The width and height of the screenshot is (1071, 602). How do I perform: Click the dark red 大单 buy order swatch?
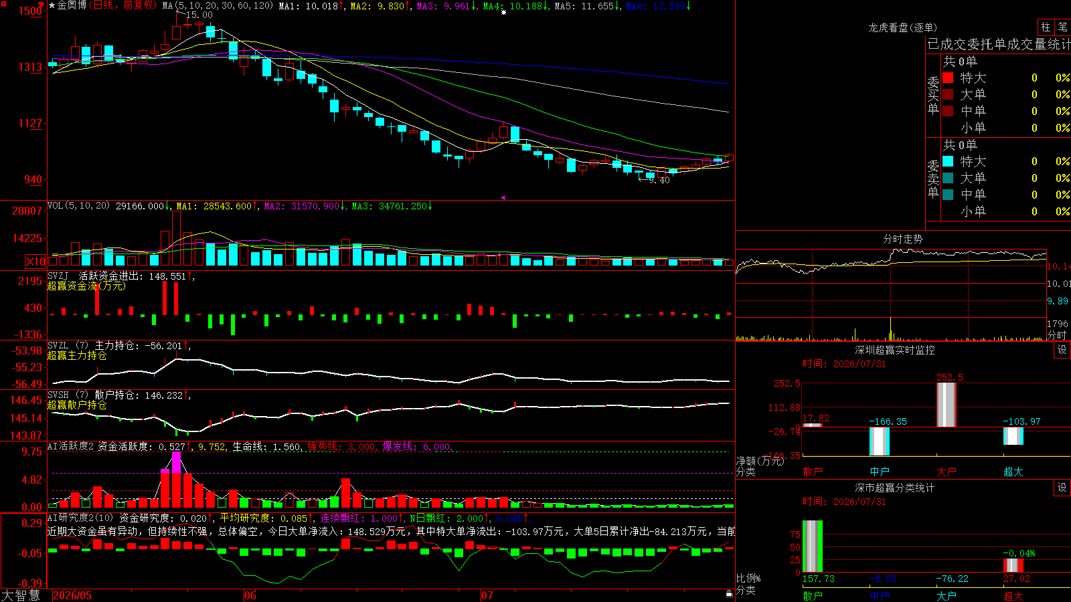coord(948,94)
